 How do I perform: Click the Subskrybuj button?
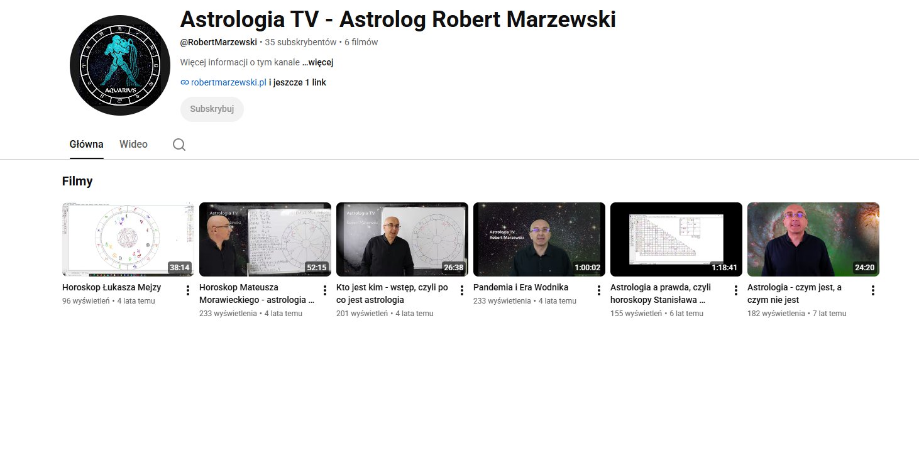[x=212, y=109]
